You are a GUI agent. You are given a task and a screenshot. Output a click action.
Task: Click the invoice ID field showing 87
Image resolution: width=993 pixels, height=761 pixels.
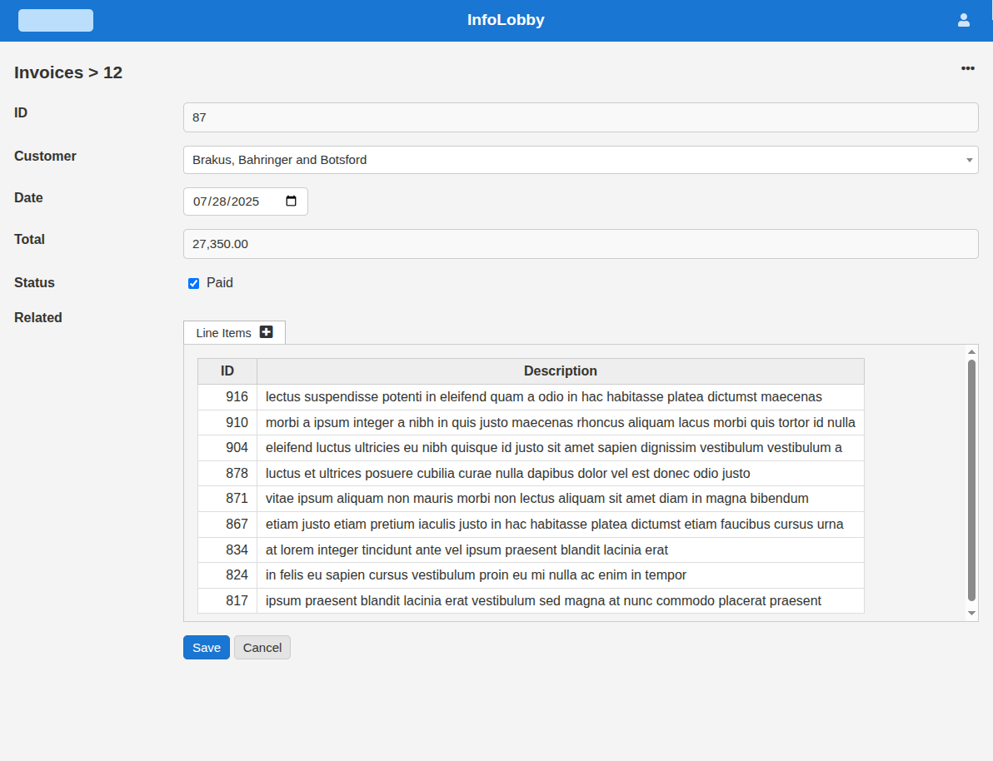point(580,117)
